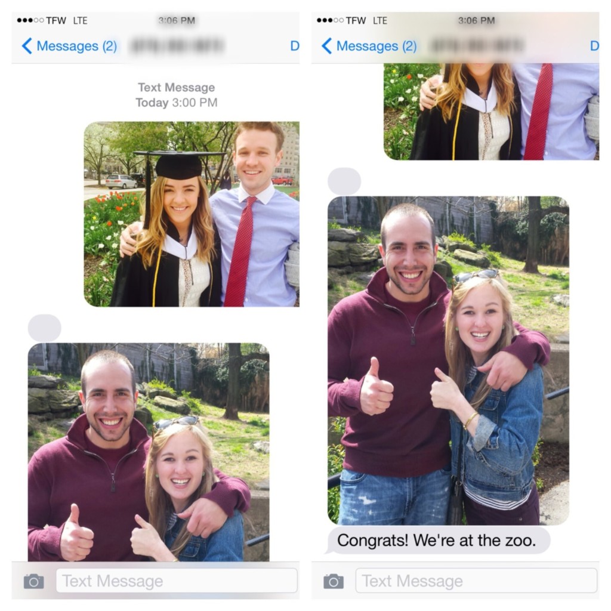Tap the blurred contact number in left header
This screenshot has height=611, width=611.
(x=178, y=45)
